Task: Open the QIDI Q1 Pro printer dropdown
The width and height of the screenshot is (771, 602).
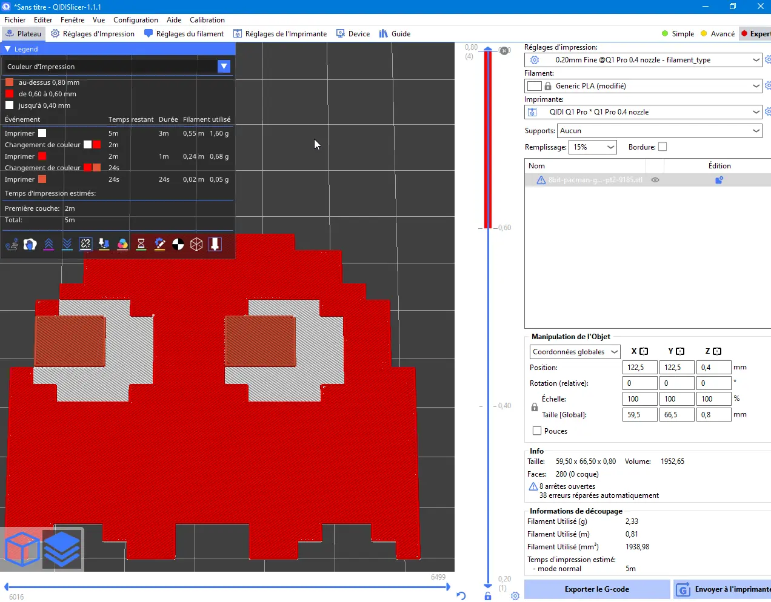Action: (x=643, y=112)
